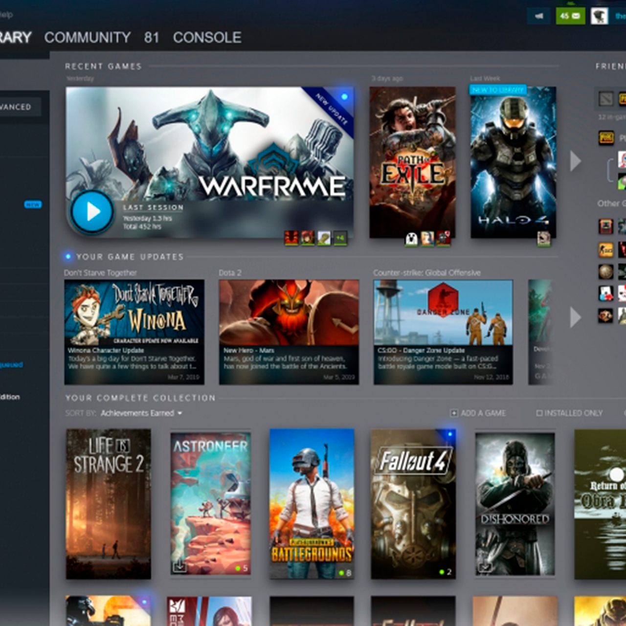The image size is (626, 626).
Task: Open Halo 4 cover art
Action: click(513, 162)
